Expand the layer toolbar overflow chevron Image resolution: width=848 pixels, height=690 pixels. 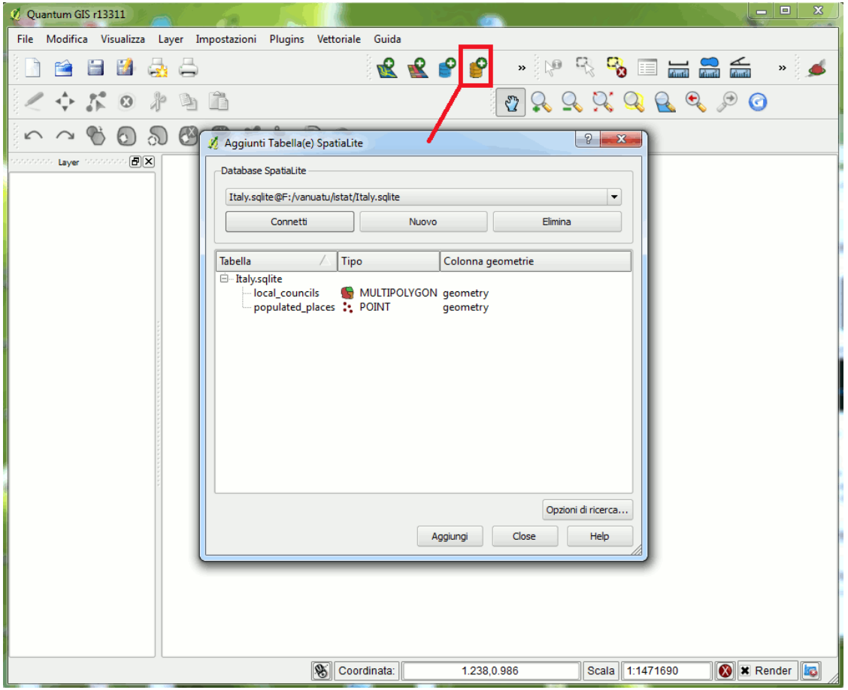tap(521, 68)
